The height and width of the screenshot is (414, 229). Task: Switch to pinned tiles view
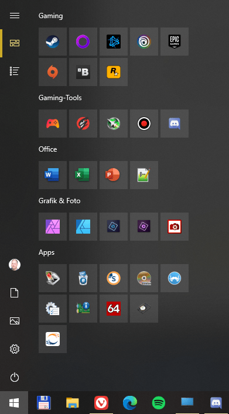tap(15, 43)
